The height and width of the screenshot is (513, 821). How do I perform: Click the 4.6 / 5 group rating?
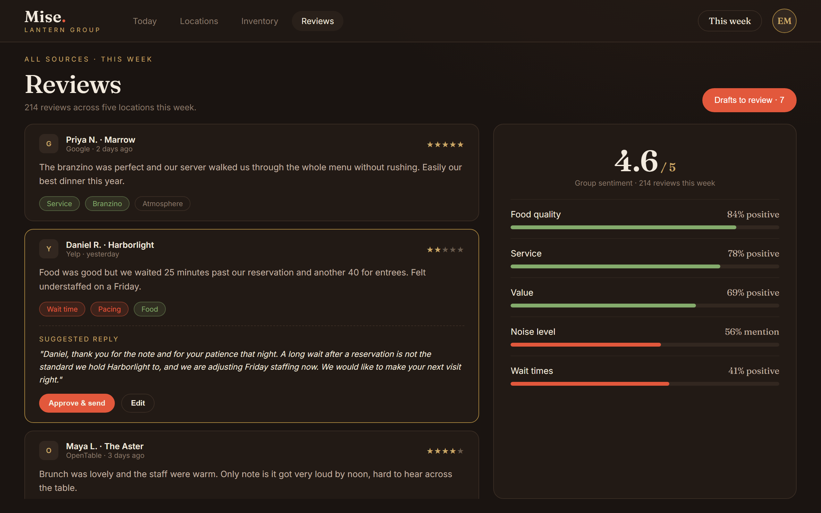click(x=645, y=161)
